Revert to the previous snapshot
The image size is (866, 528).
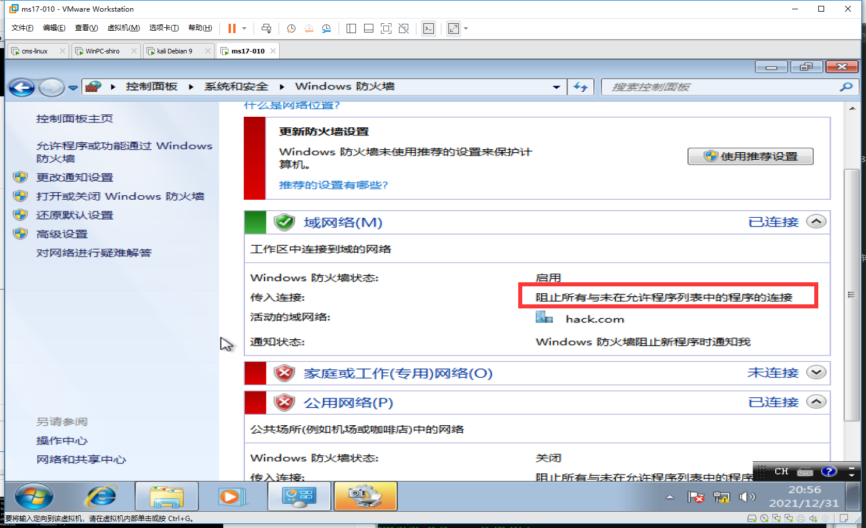click(x=309, y=28)
